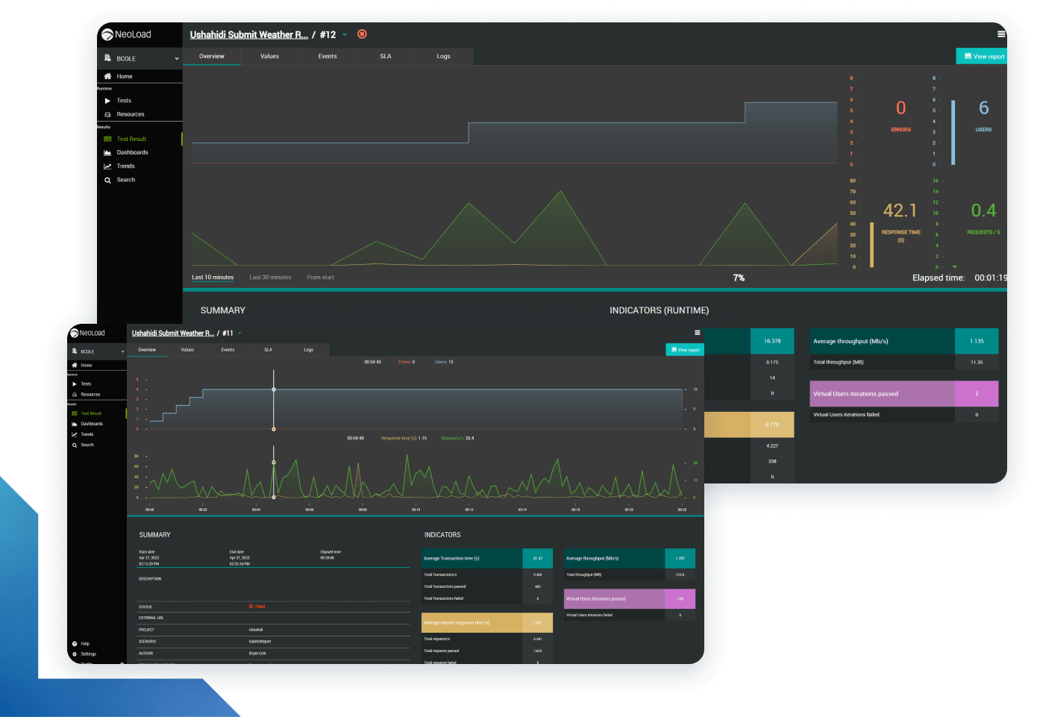Open the Tests section in the sidebar

[x=124, y=100]
